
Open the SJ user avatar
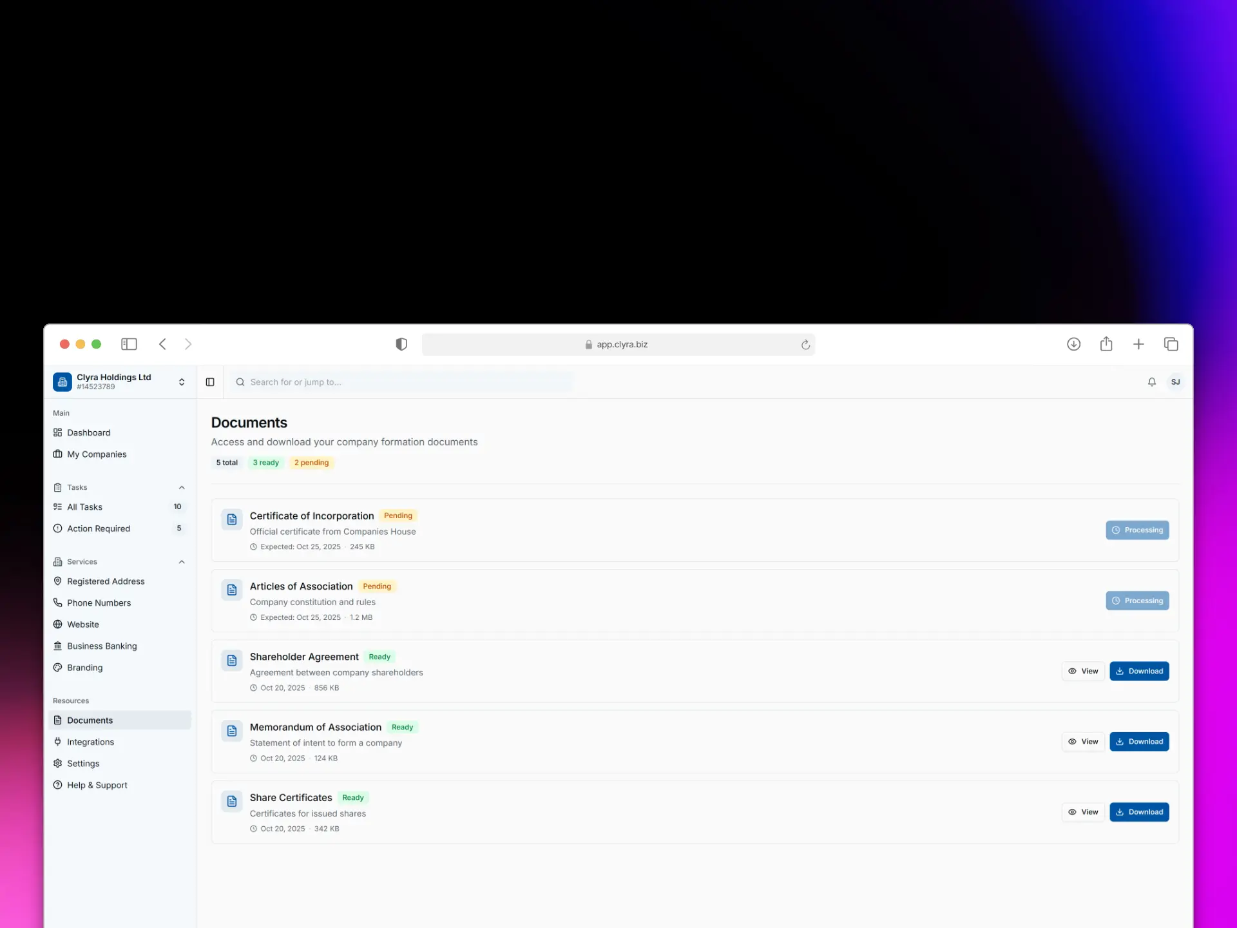click(1175, 382)
